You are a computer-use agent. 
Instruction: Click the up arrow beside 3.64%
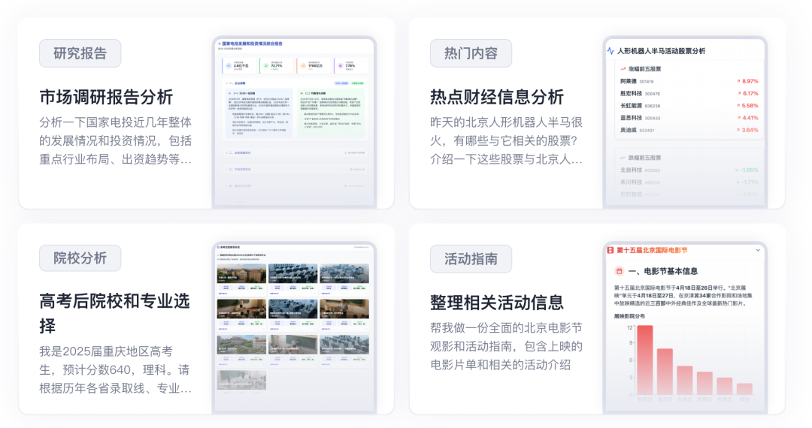tap(738, 130)
